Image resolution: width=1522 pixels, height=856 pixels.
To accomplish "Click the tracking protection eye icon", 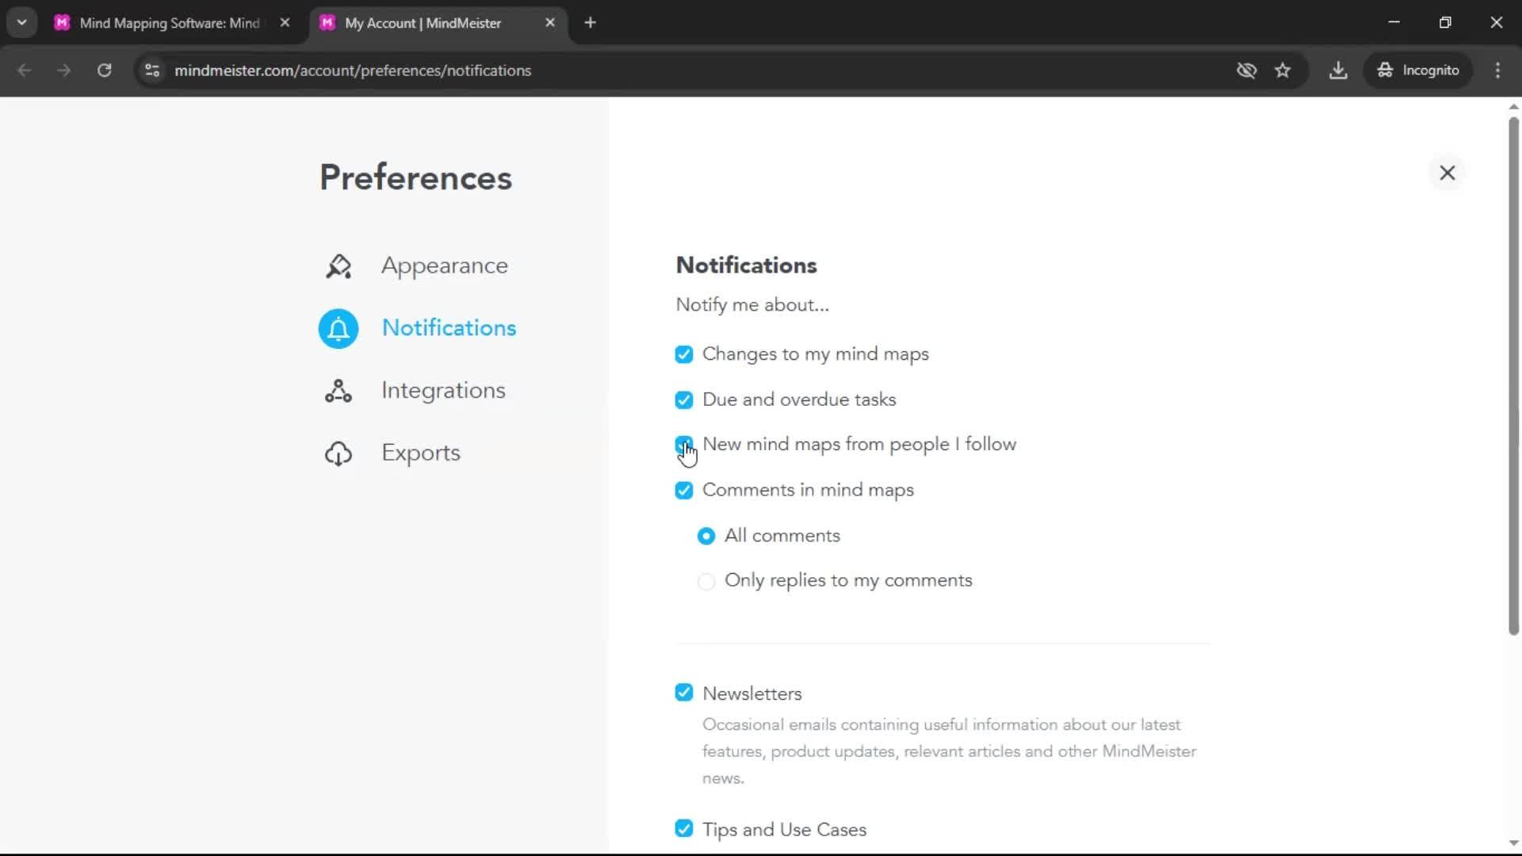I will pyautogui.click(x=1247, y=71).
